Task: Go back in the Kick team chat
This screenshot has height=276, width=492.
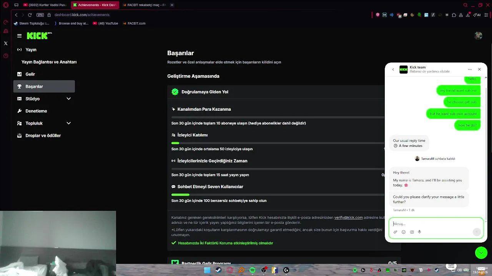Action: 393,69
